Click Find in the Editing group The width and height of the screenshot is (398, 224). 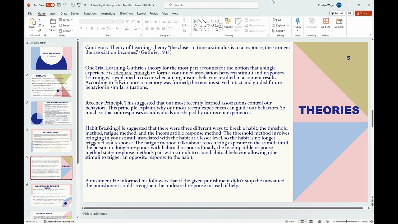pyautogui.click(x=276, y=20)
